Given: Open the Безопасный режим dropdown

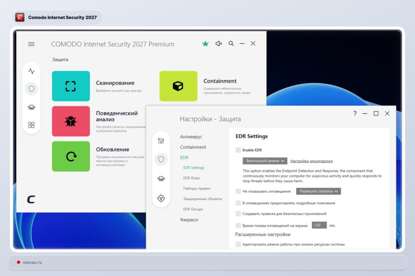Looking at the screenshot, I should pos(265,161).
